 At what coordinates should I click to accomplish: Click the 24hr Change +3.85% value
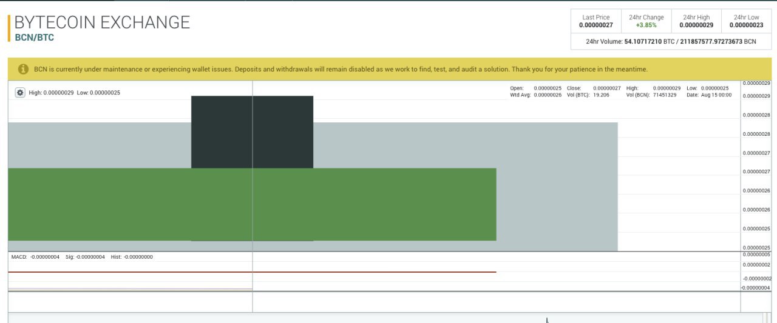click(646, 25)
